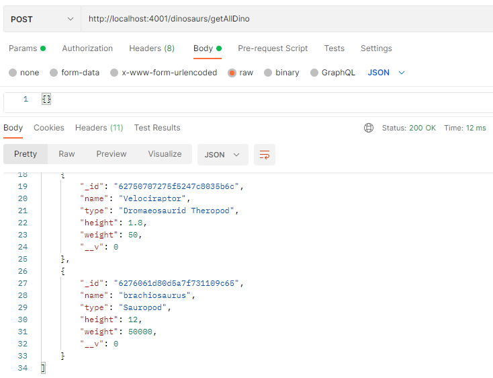Switch to the Raw response view

pos(66,154)
